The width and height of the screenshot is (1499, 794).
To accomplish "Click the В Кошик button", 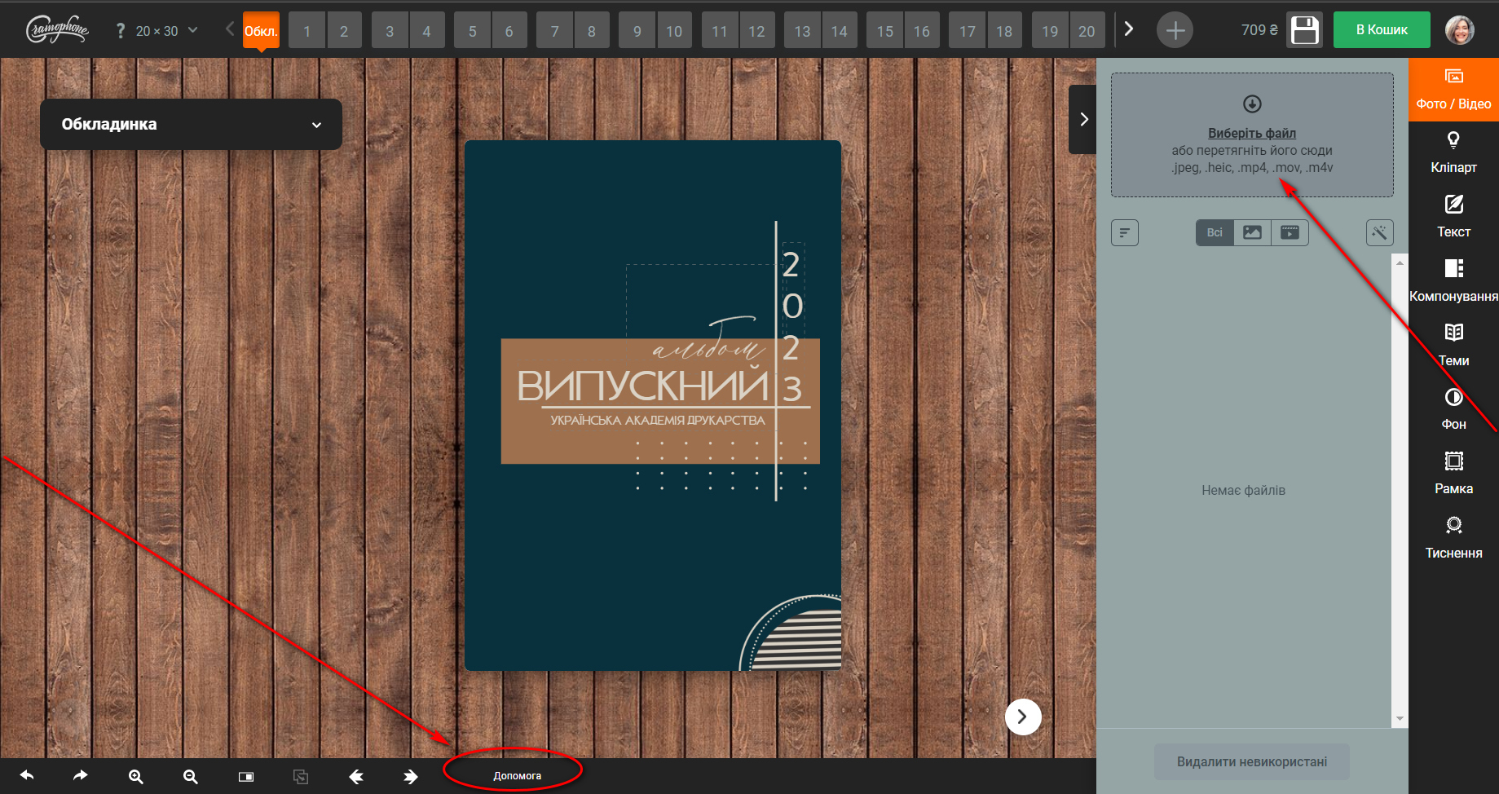I will [x=1382, y=30].
